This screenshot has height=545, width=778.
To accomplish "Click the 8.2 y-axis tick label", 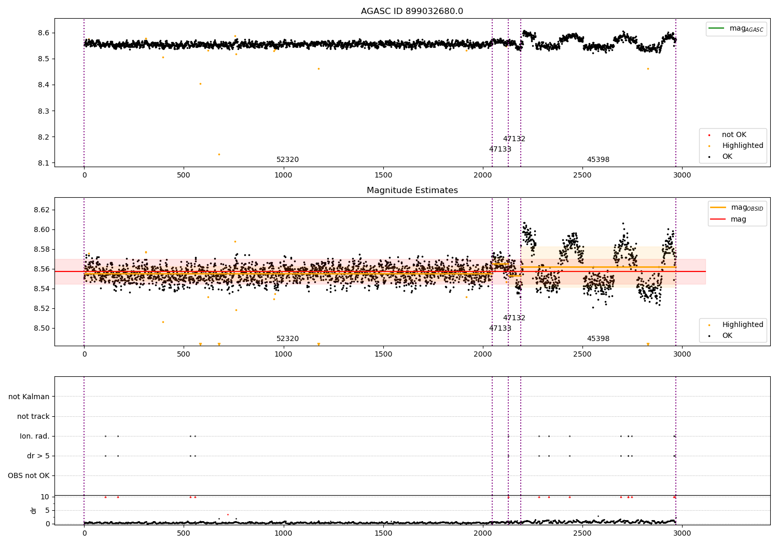I will (43, 137).
